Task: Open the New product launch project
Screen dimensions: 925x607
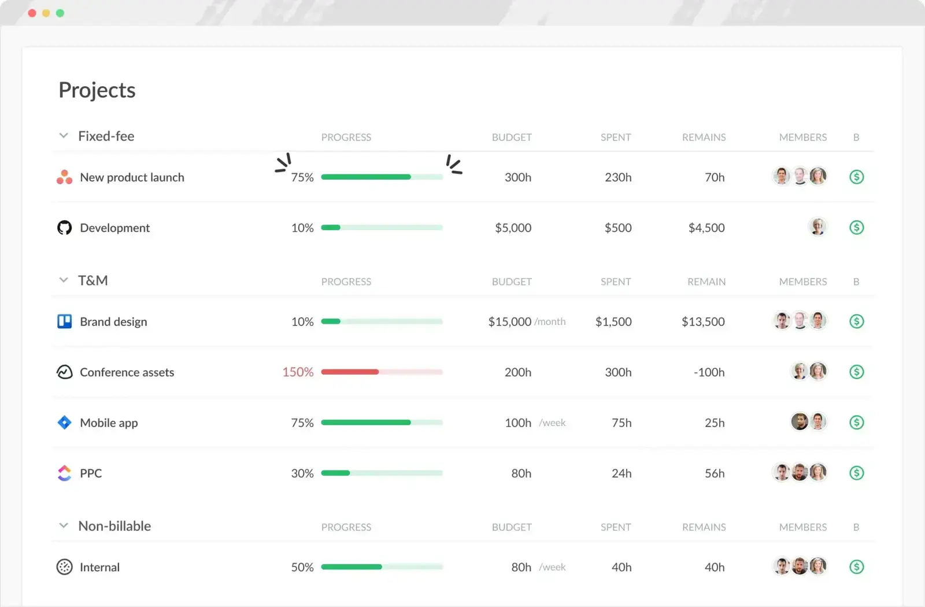Action: click(x=132, y=177)
